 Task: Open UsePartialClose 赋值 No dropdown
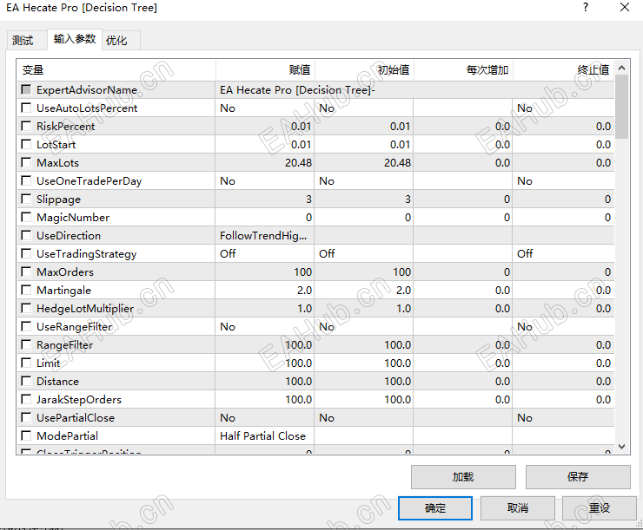click(265, 417)
